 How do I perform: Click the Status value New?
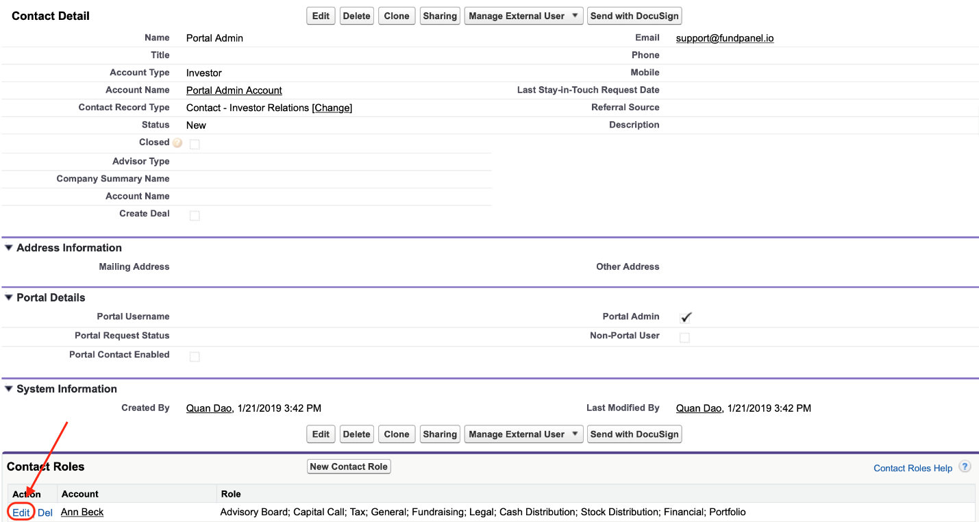[x=196, y=125]
